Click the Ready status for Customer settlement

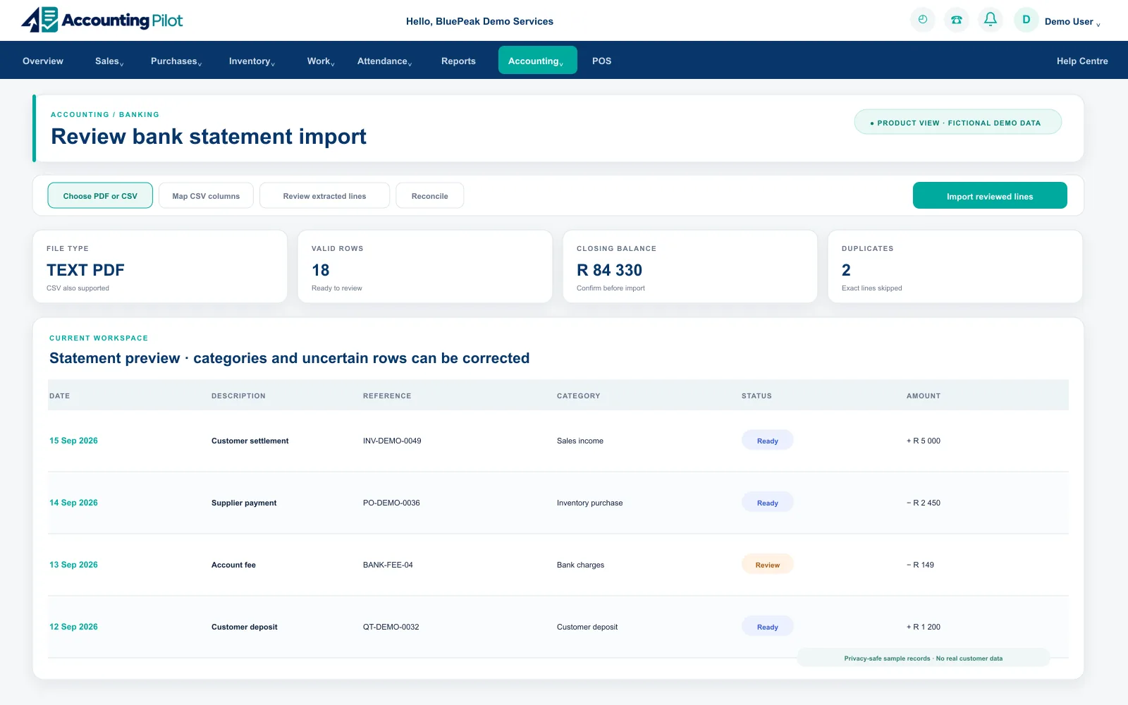point(767,441)
